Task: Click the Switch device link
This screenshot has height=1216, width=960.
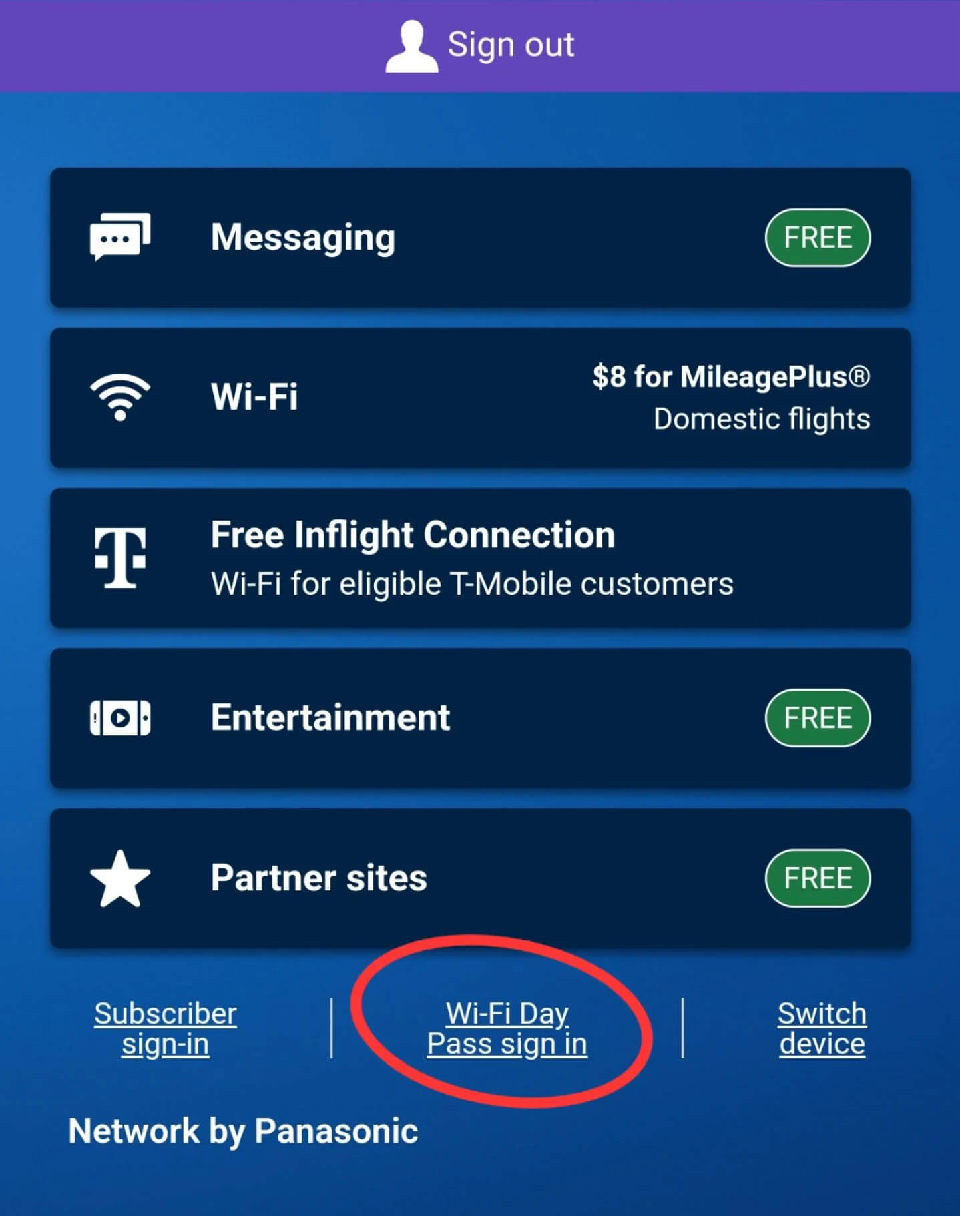Action: (x=822, y=1028)
